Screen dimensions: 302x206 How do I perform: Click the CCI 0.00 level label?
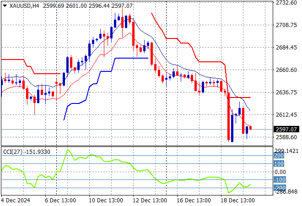click(x=280, y=172)
